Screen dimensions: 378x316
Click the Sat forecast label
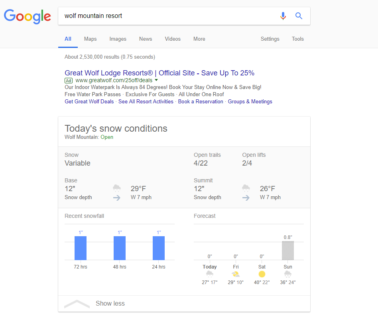[x=262, y=267]
